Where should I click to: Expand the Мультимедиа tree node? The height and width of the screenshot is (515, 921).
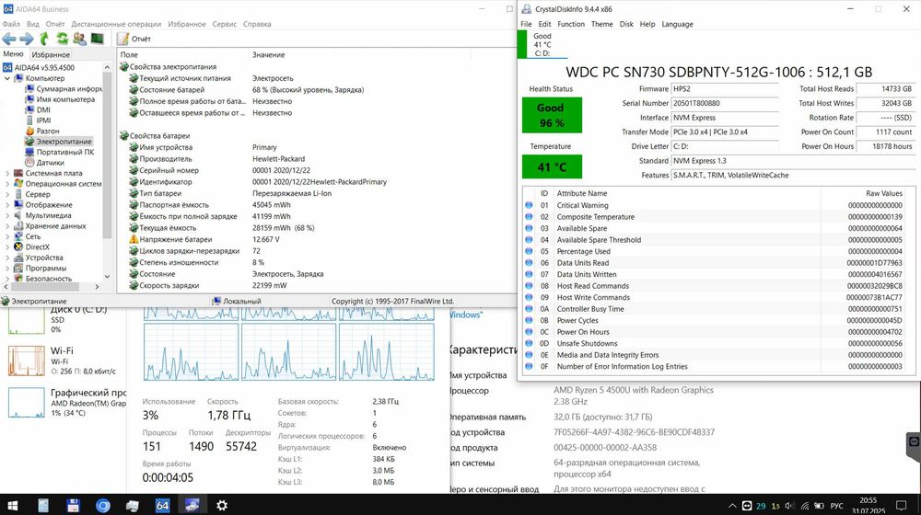pos(7,215)
